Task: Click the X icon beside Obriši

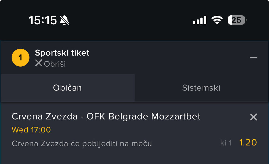Action: coord(39,63)
